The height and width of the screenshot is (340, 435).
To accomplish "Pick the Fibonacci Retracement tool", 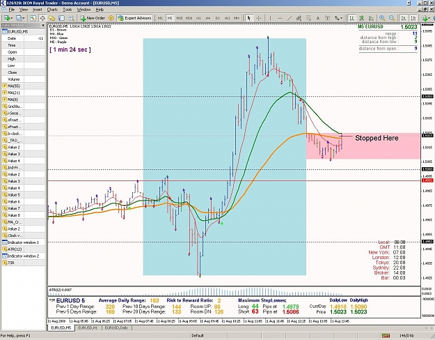I will coord(308,18).
